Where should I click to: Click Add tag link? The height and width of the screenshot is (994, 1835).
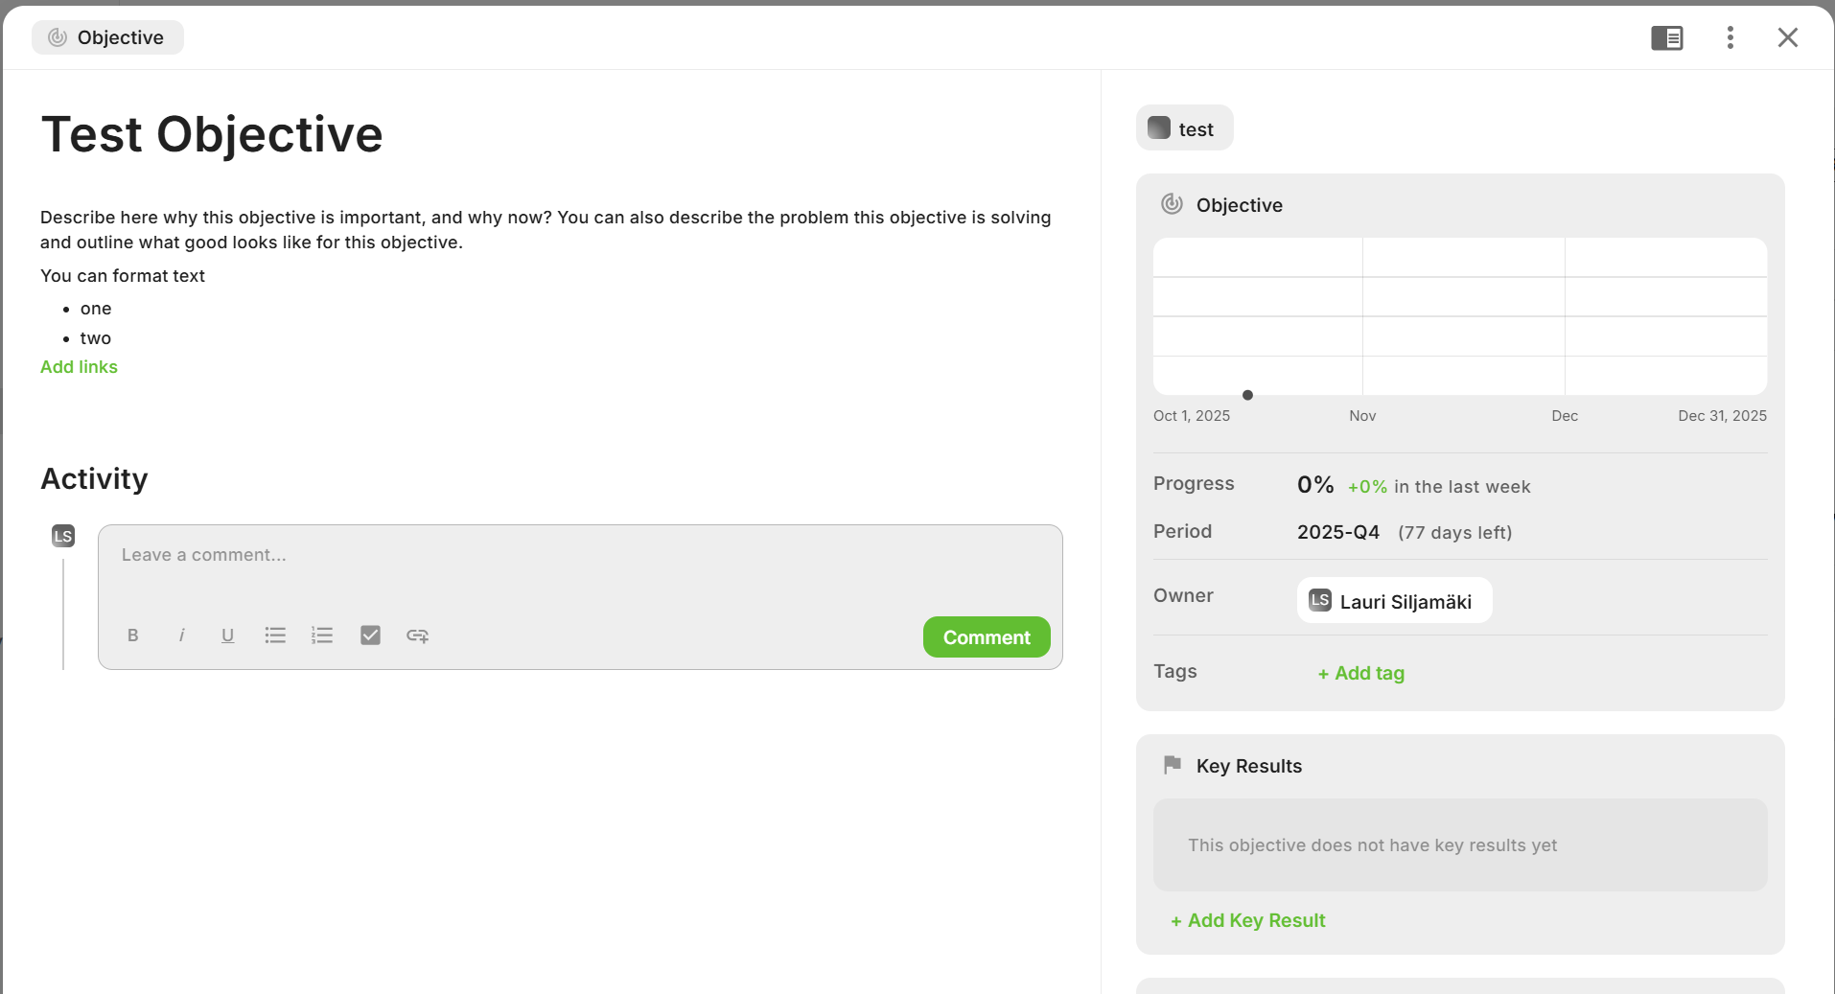[1361, 673]
